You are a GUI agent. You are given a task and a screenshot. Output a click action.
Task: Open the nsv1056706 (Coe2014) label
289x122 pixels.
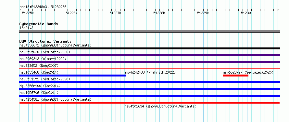(39, 93)
